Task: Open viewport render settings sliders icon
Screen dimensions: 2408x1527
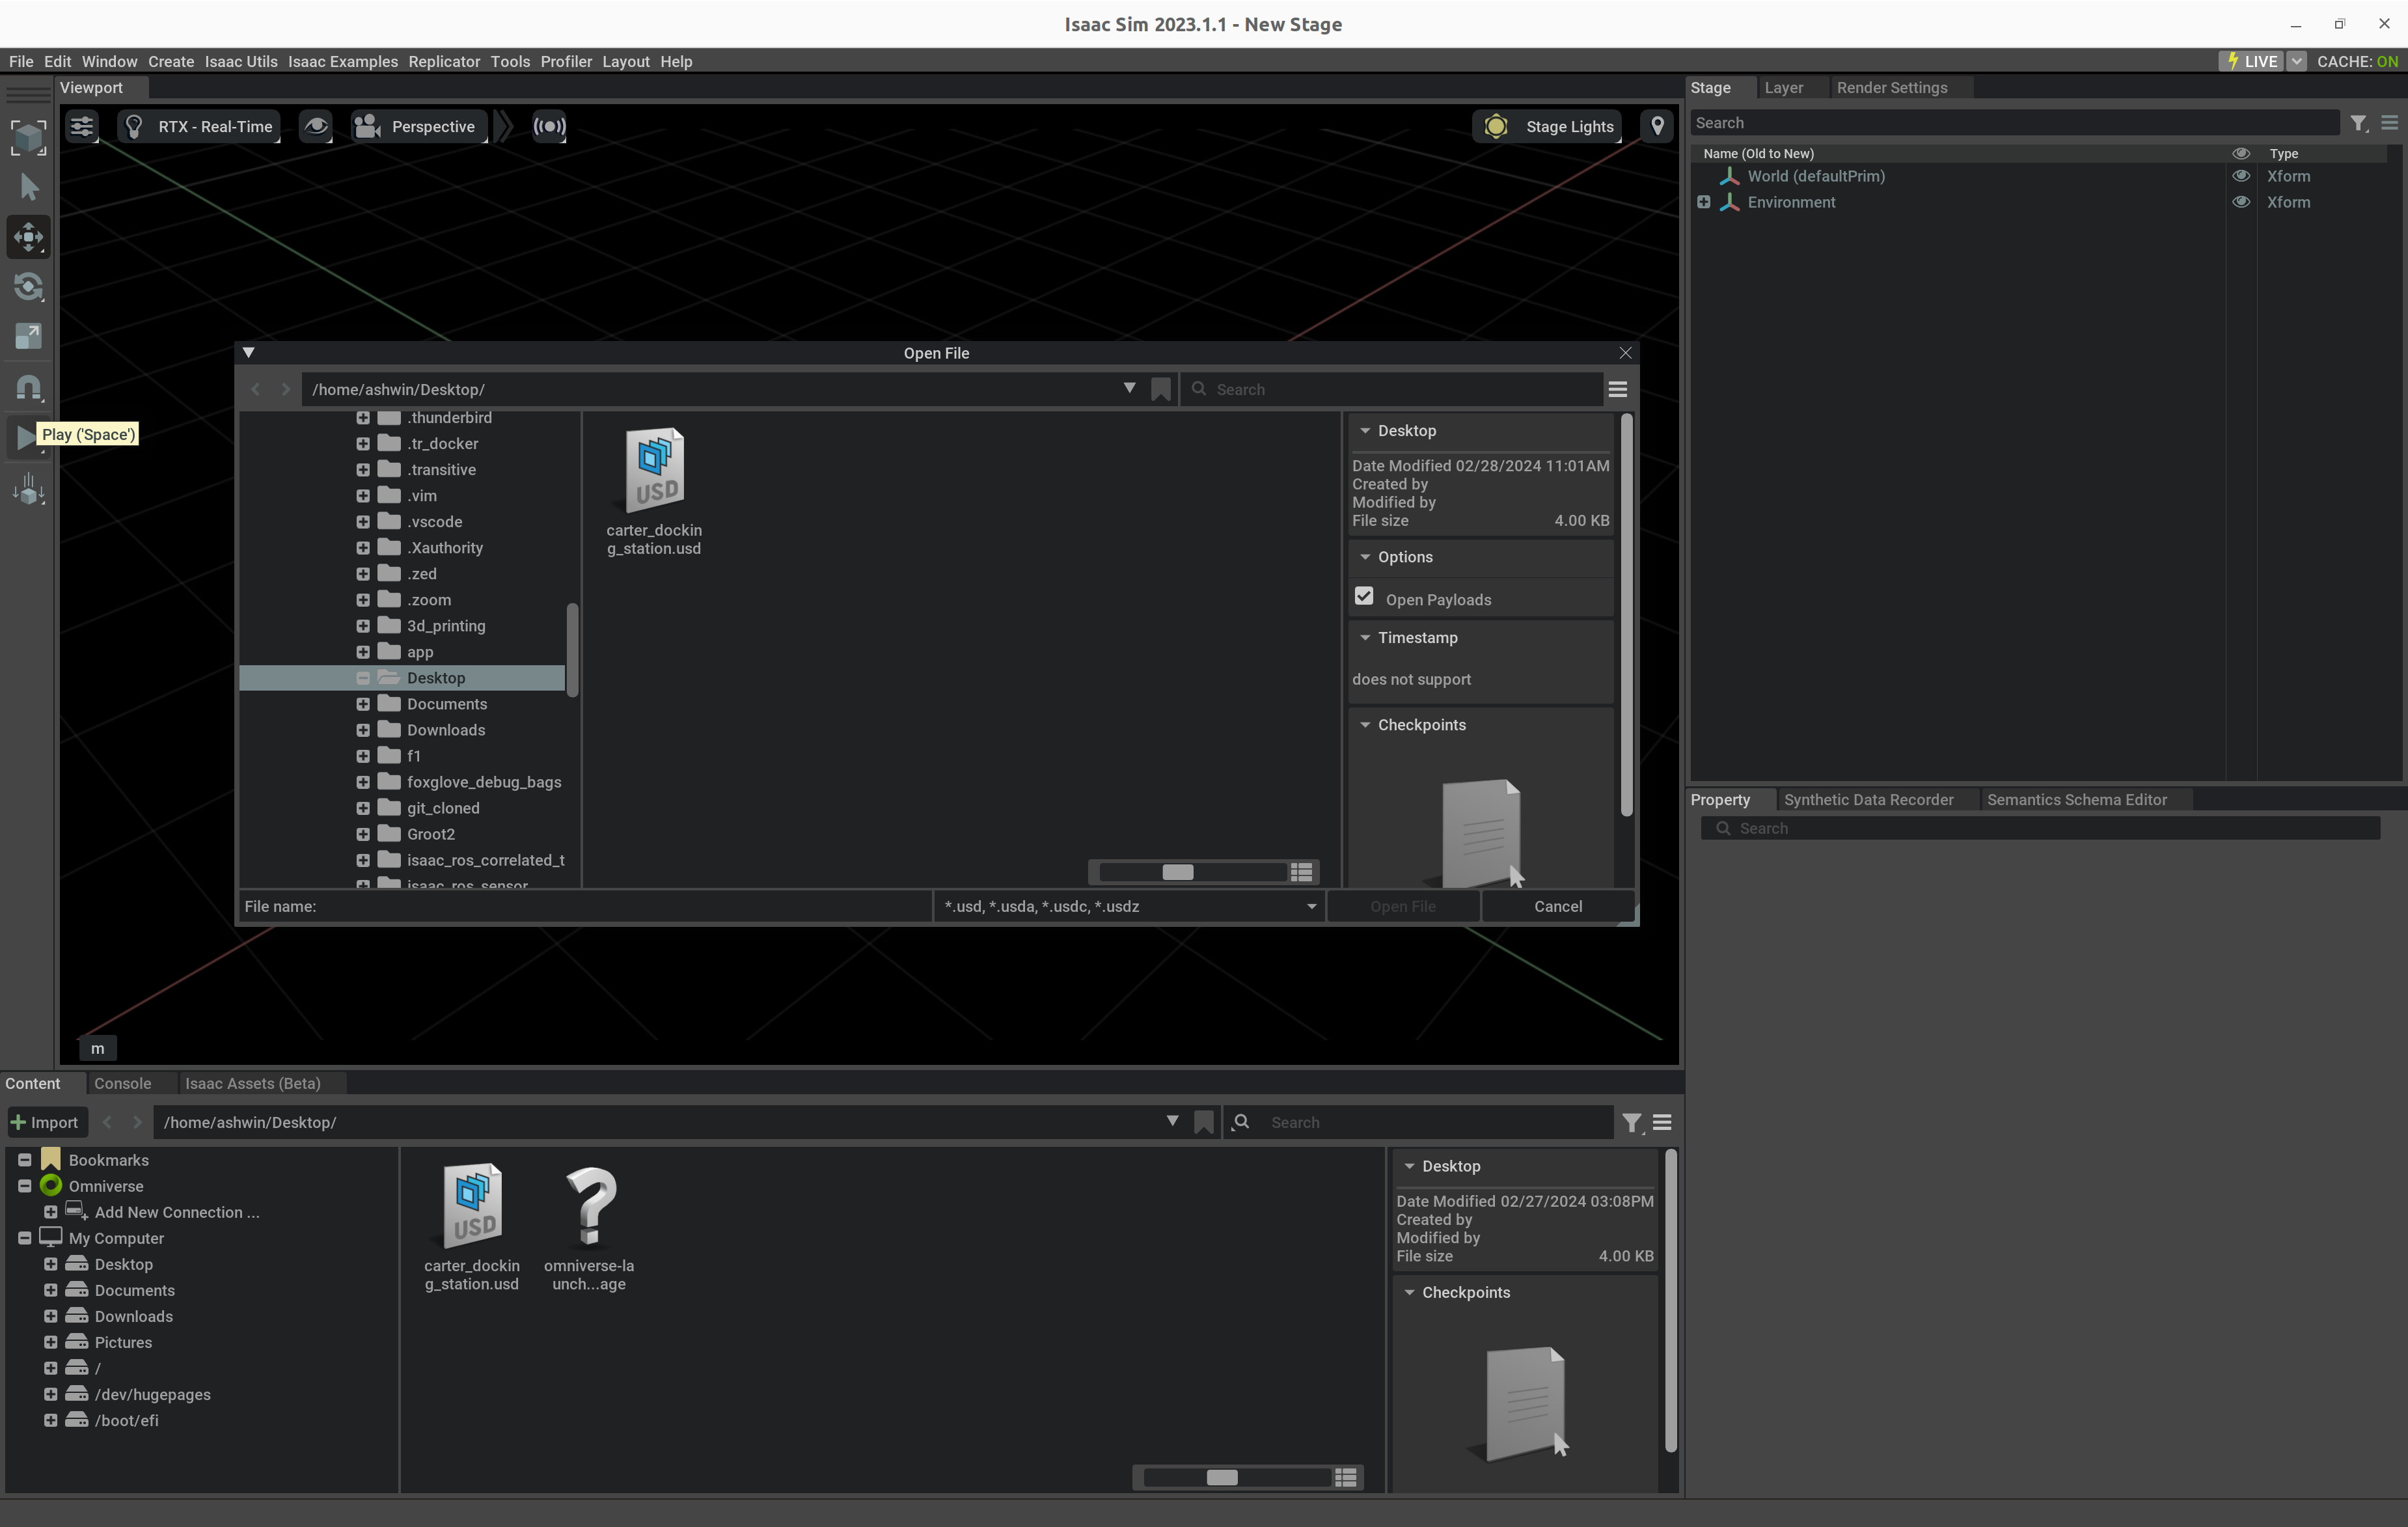Action: (x=81, y=126)
